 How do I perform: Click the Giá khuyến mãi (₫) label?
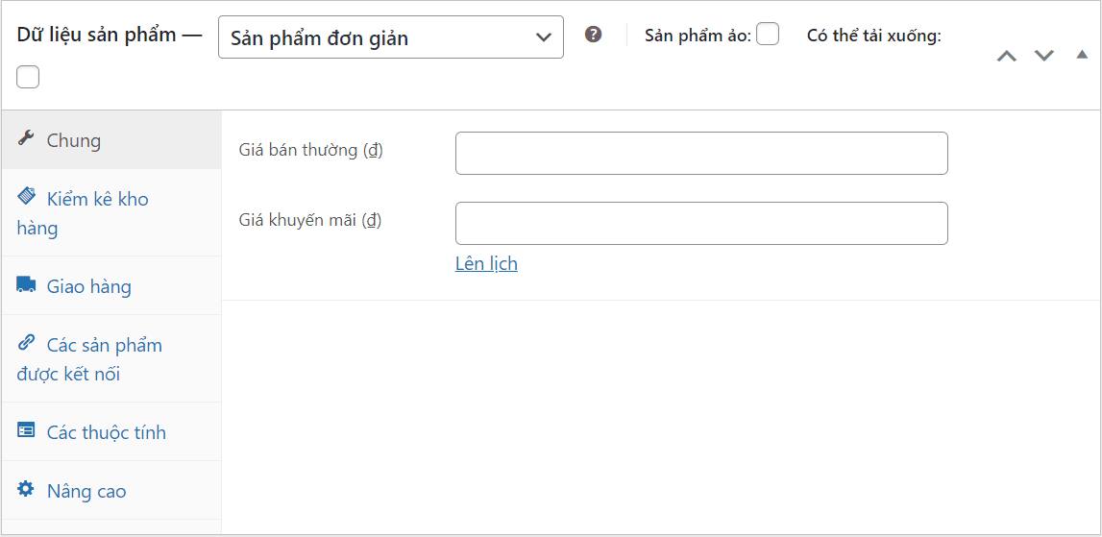click(x=310, y=221)
